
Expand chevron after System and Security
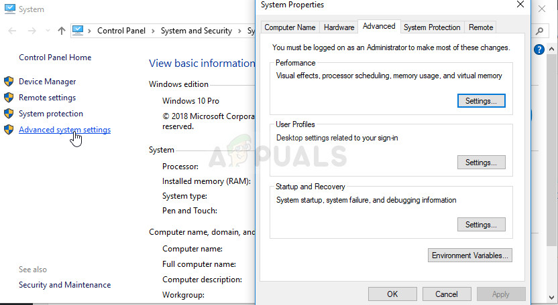pyautogui.click(x=240, y=31)
